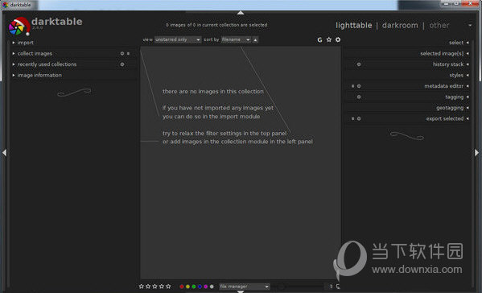This screenshot has height=293, width=482.
Task: Reset history stack module icon
Action: coord(359,64)
